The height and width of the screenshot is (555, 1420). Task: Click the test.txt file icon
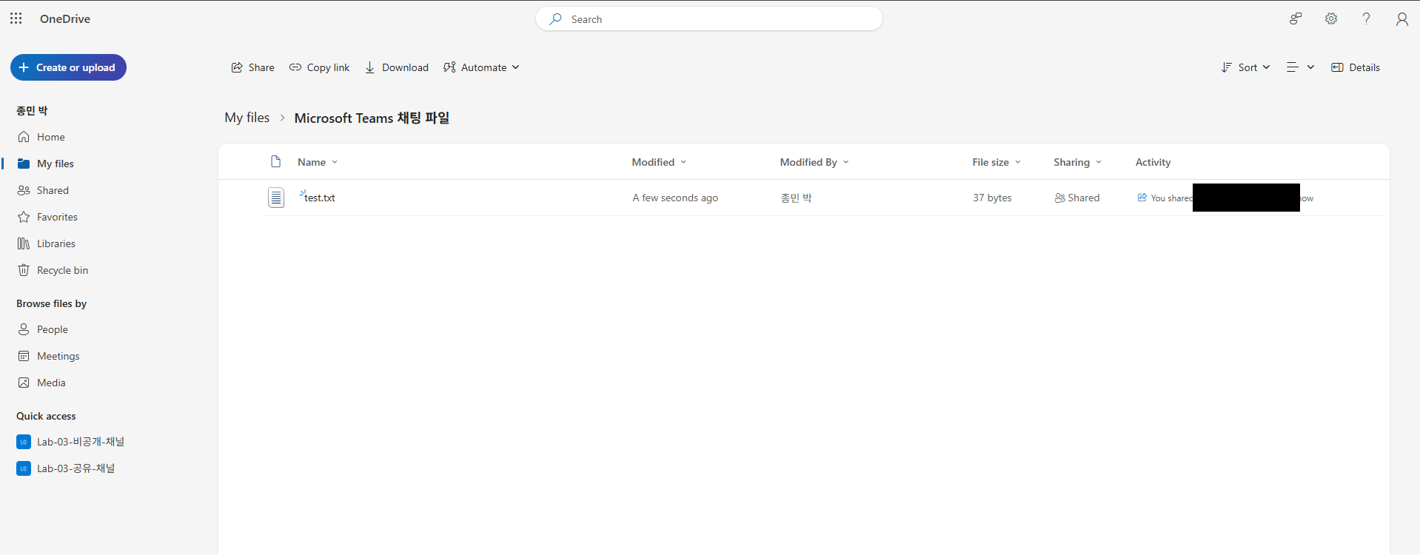[276, 198]
